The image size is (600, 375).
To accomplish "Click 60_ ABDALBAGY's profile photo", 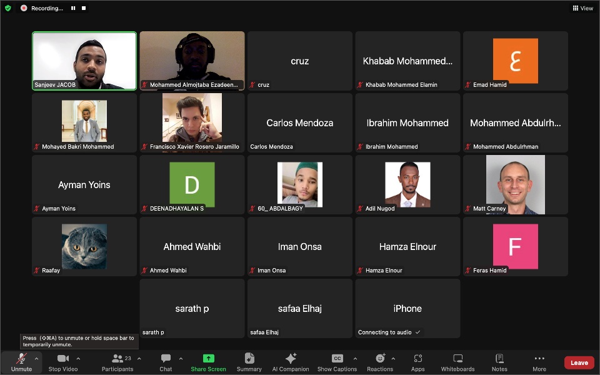I will click(299, 185).
